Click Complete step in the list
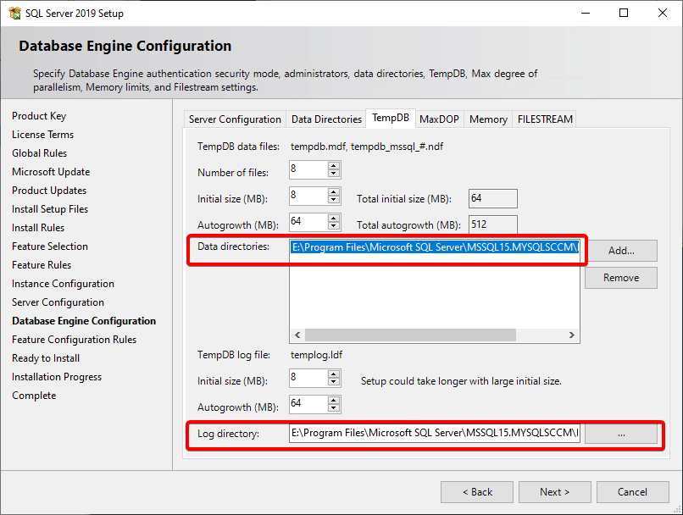The height and width of the screenshot is (515, 683). [34, 396]
